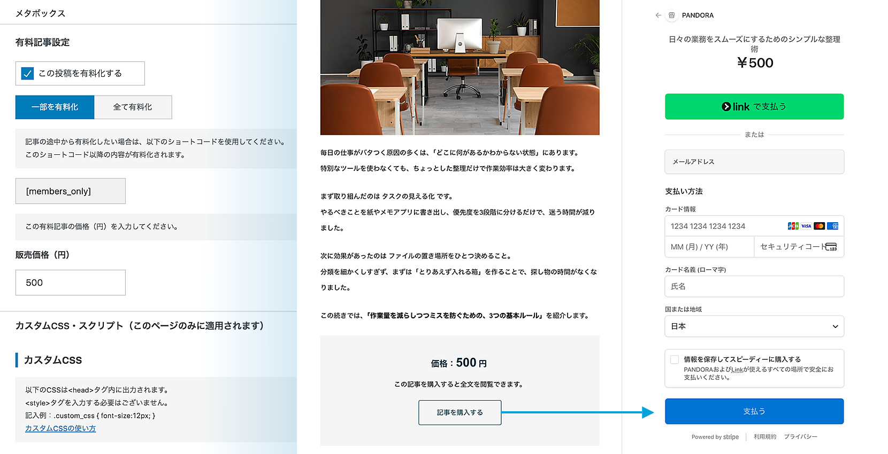Image resolution: width=888 pixels, height=454 pixels.
Task: Click the VISA card brand icon
Action: (x=806, y=226)
